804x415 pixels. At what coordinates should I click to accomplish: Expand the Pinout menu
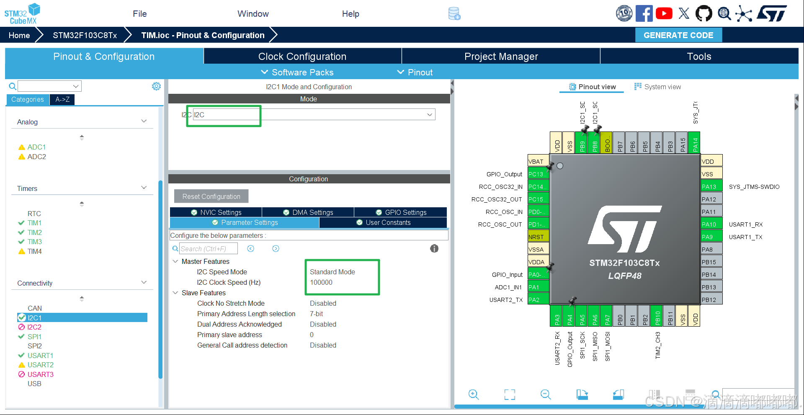(x=415, y=72)
